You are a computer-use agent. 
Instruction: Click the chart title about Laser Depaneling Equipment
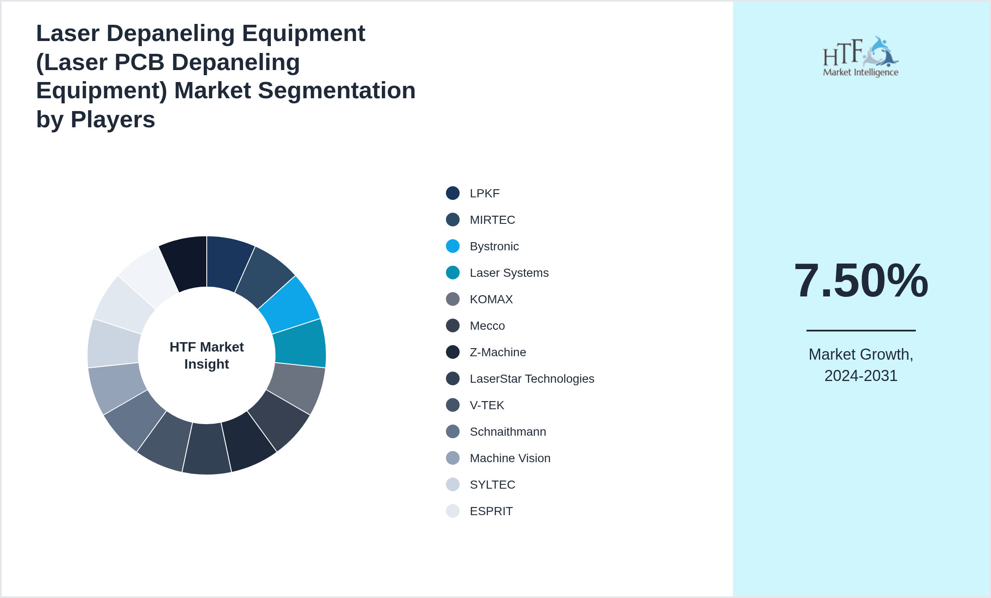point(226,76)
